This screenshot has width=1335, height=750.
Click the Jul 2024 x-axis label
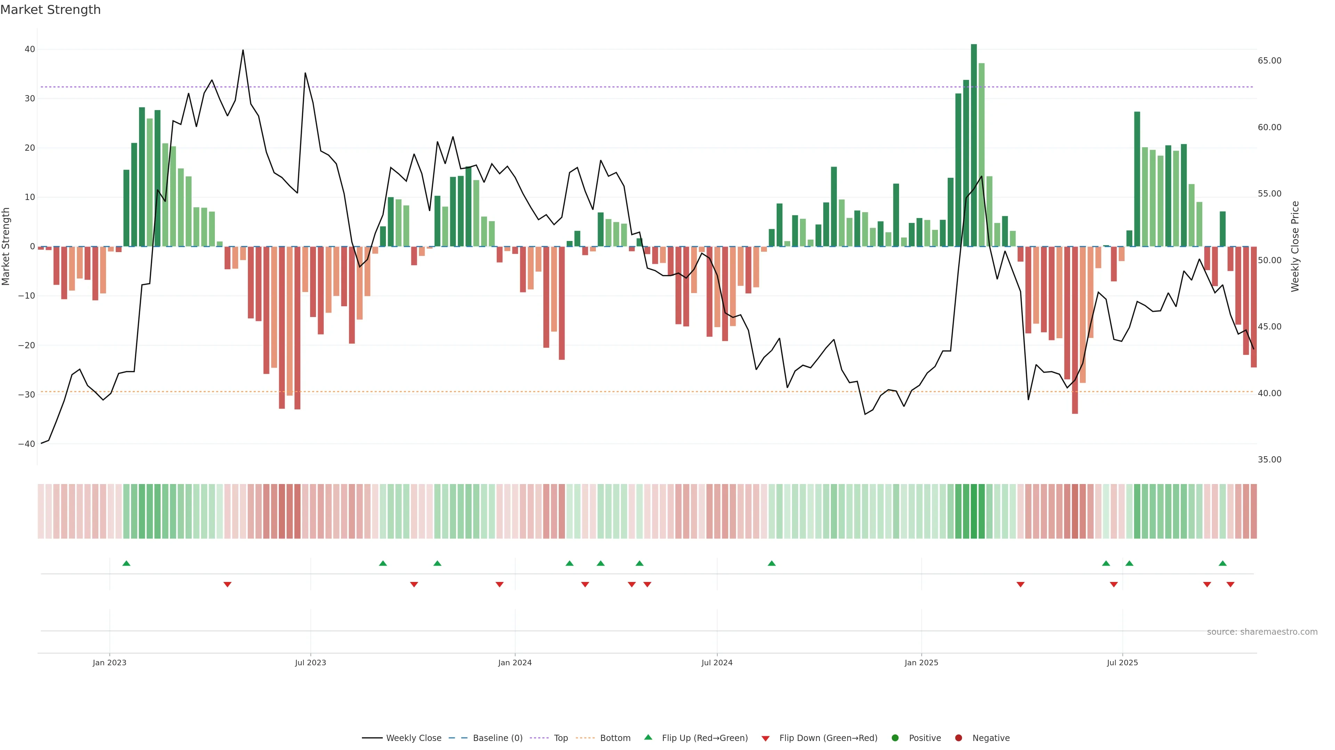[x=717, y=662]
